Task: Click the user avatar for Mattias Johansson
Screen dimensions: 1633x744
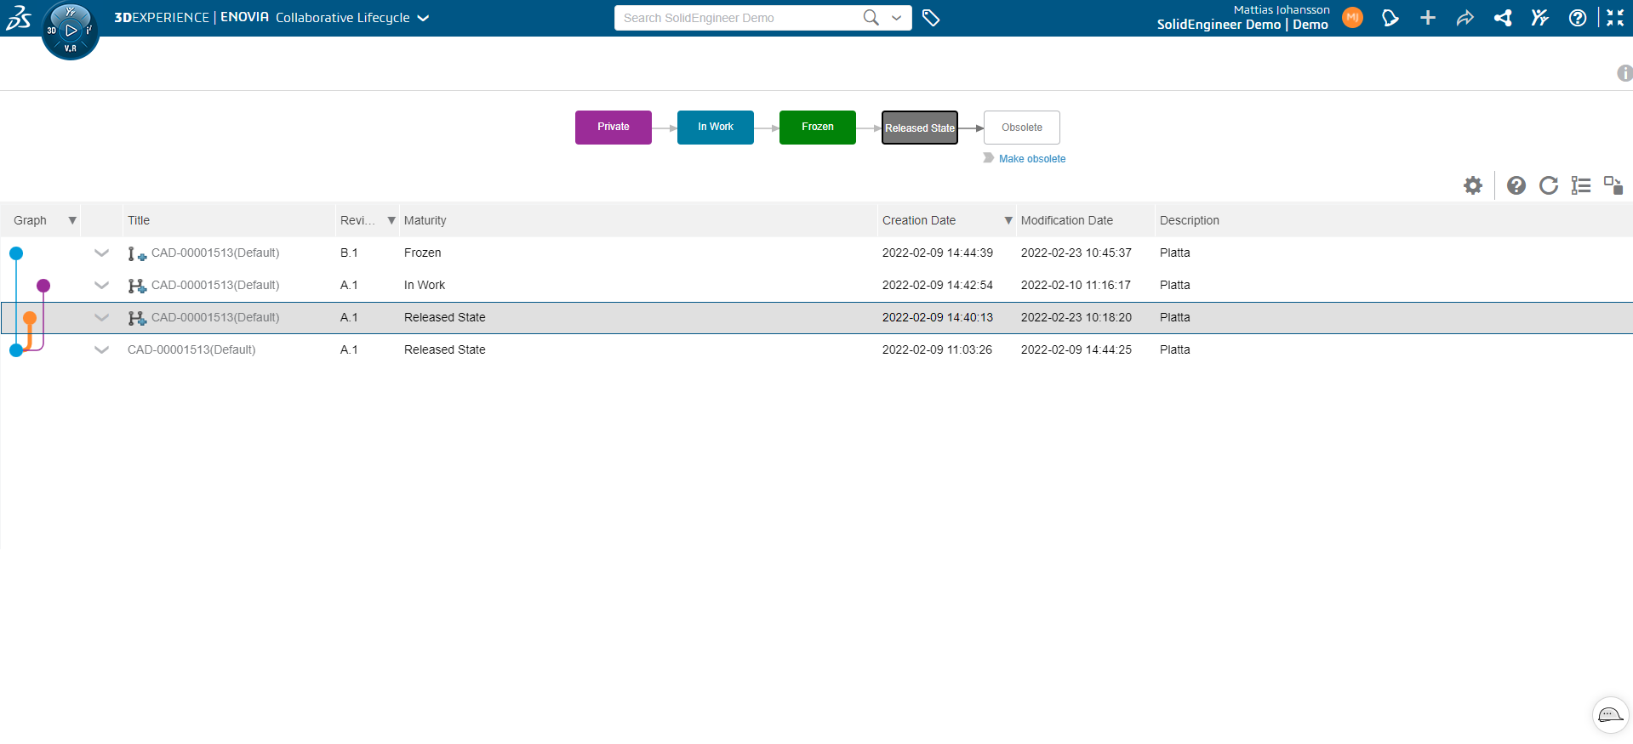Action: coord(1352,18)
